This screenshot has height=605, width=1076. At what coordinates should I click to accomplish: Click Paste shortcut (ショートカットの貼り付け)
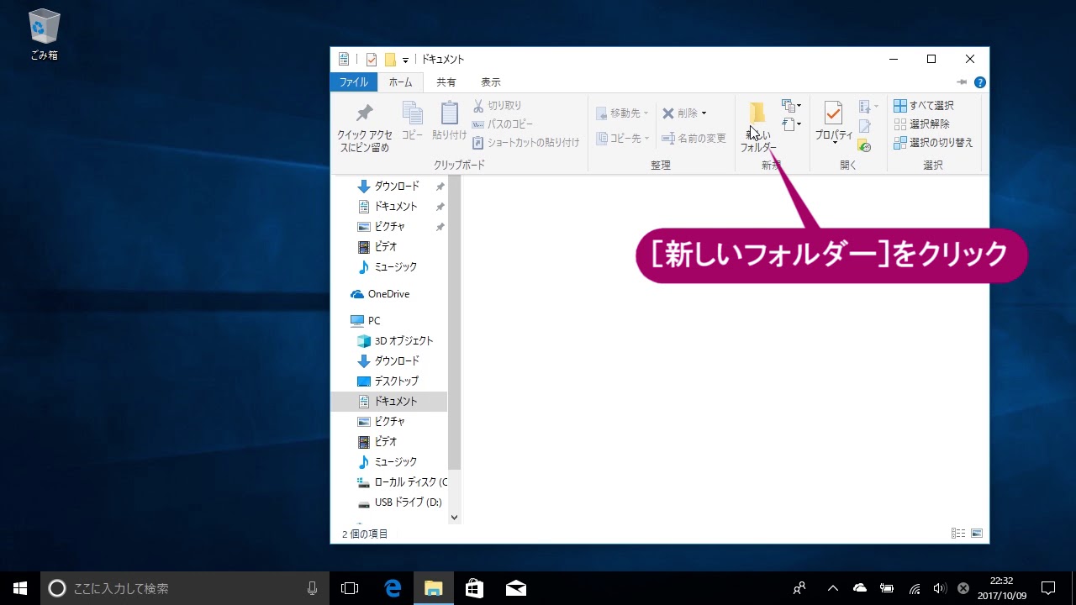click(525, 143)
